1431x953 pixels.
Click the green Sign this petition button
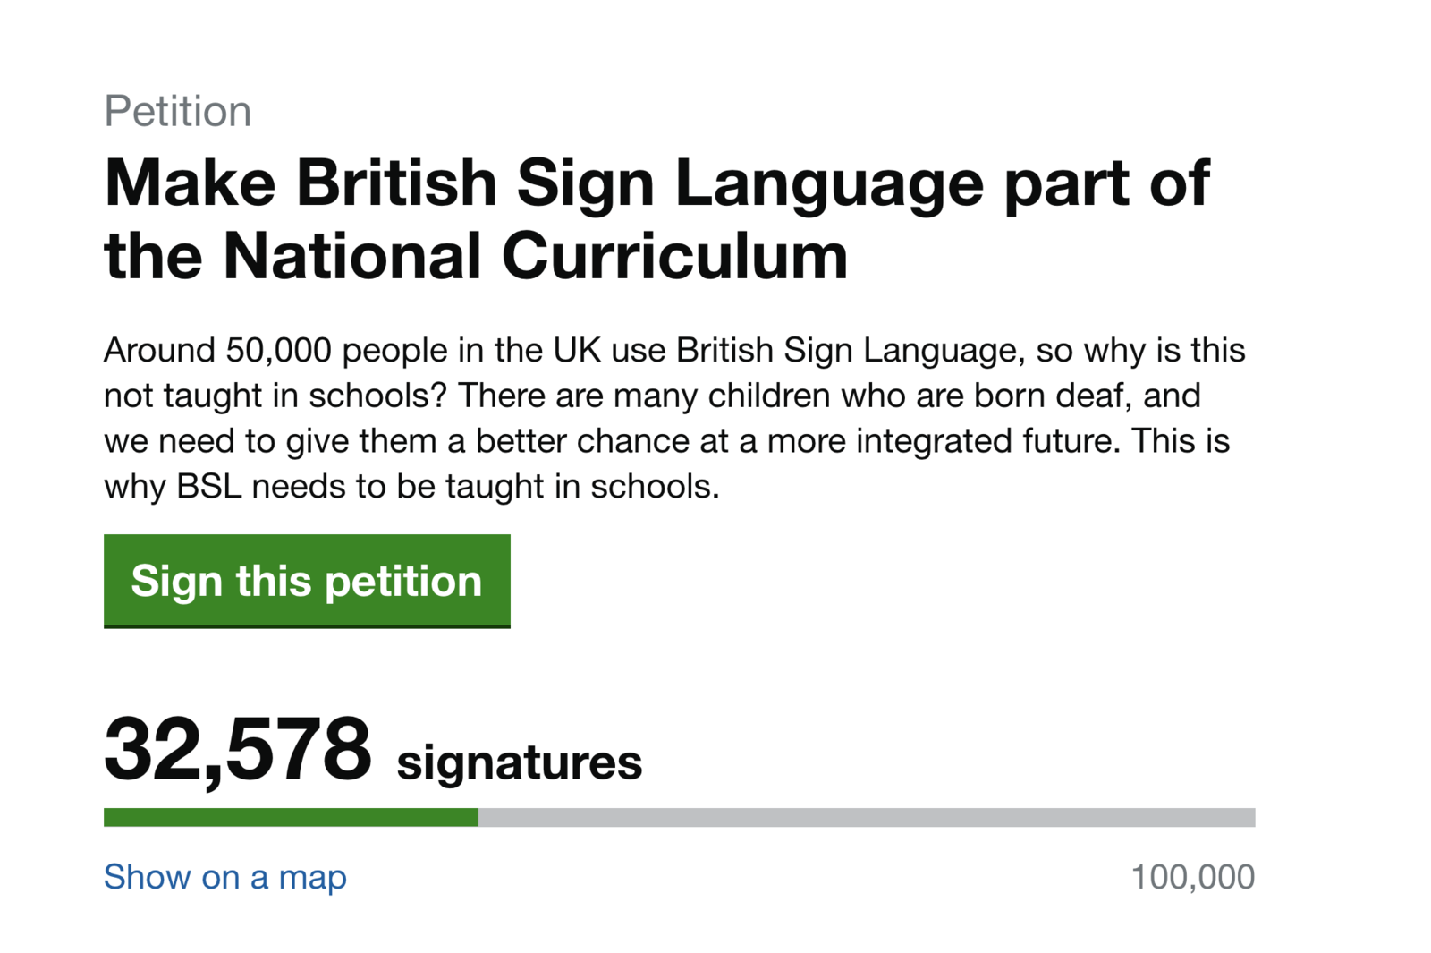click(x=307, y=581)
